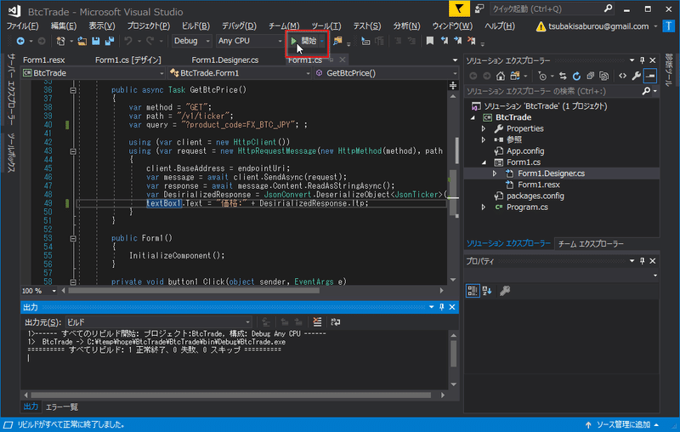680x432 pixels.
Task: Open the ツール(T) menu
Action: [326, 26]
